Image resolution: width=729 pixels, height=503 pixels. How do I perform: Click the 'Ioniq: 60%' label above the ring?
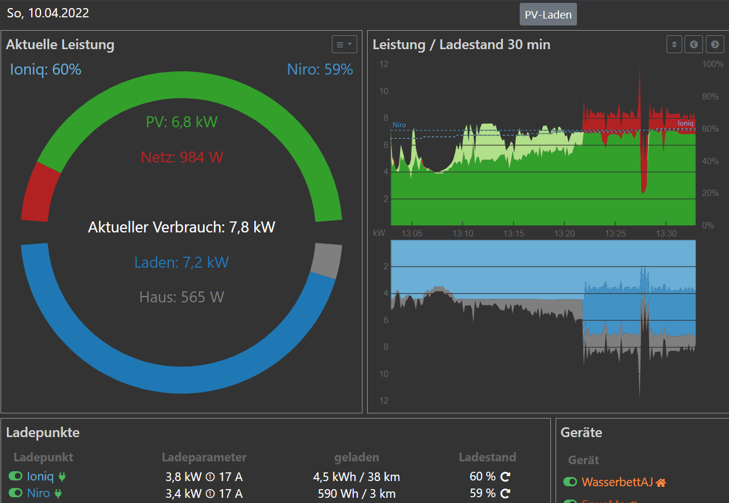click(46, 70)
